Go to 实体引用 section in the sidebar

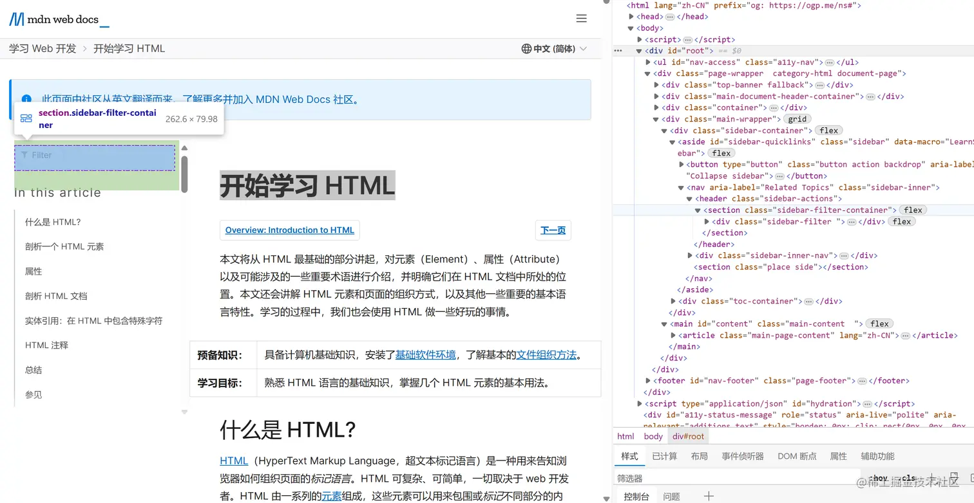tap(93, 321)
